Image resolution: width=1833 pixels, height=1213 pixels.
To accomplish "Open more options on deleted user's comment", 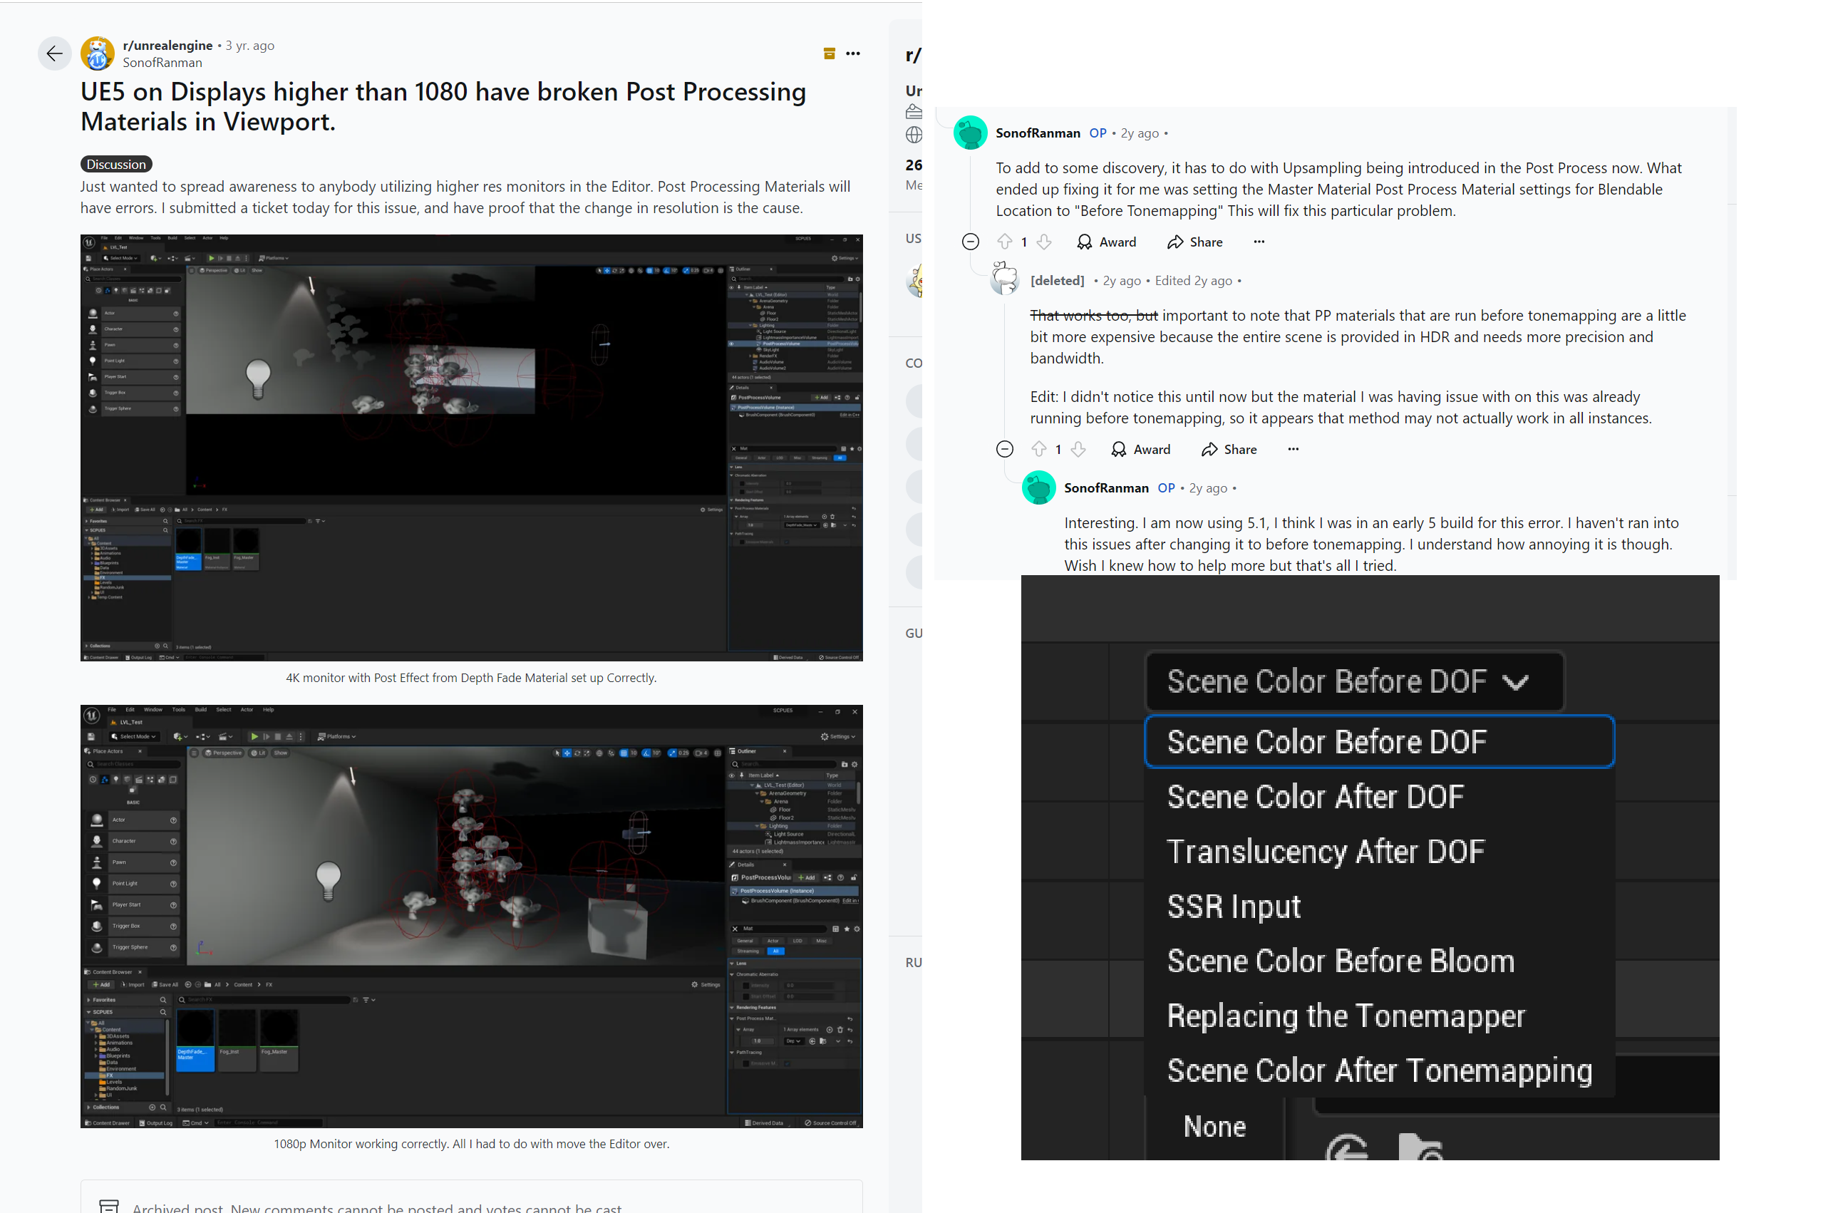I will point(1292,450).
